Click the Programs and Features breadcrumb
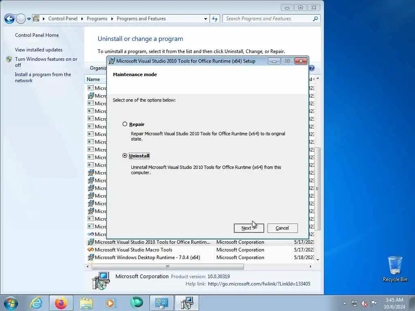Image resolution: width=415 pixels, height=311 pixels. pos(141,19)
